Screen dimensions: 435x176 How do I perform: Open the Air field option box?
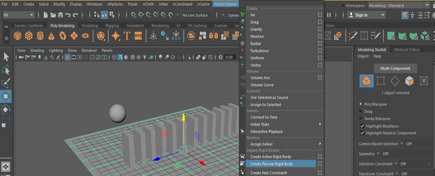click(x=320, y=15)
